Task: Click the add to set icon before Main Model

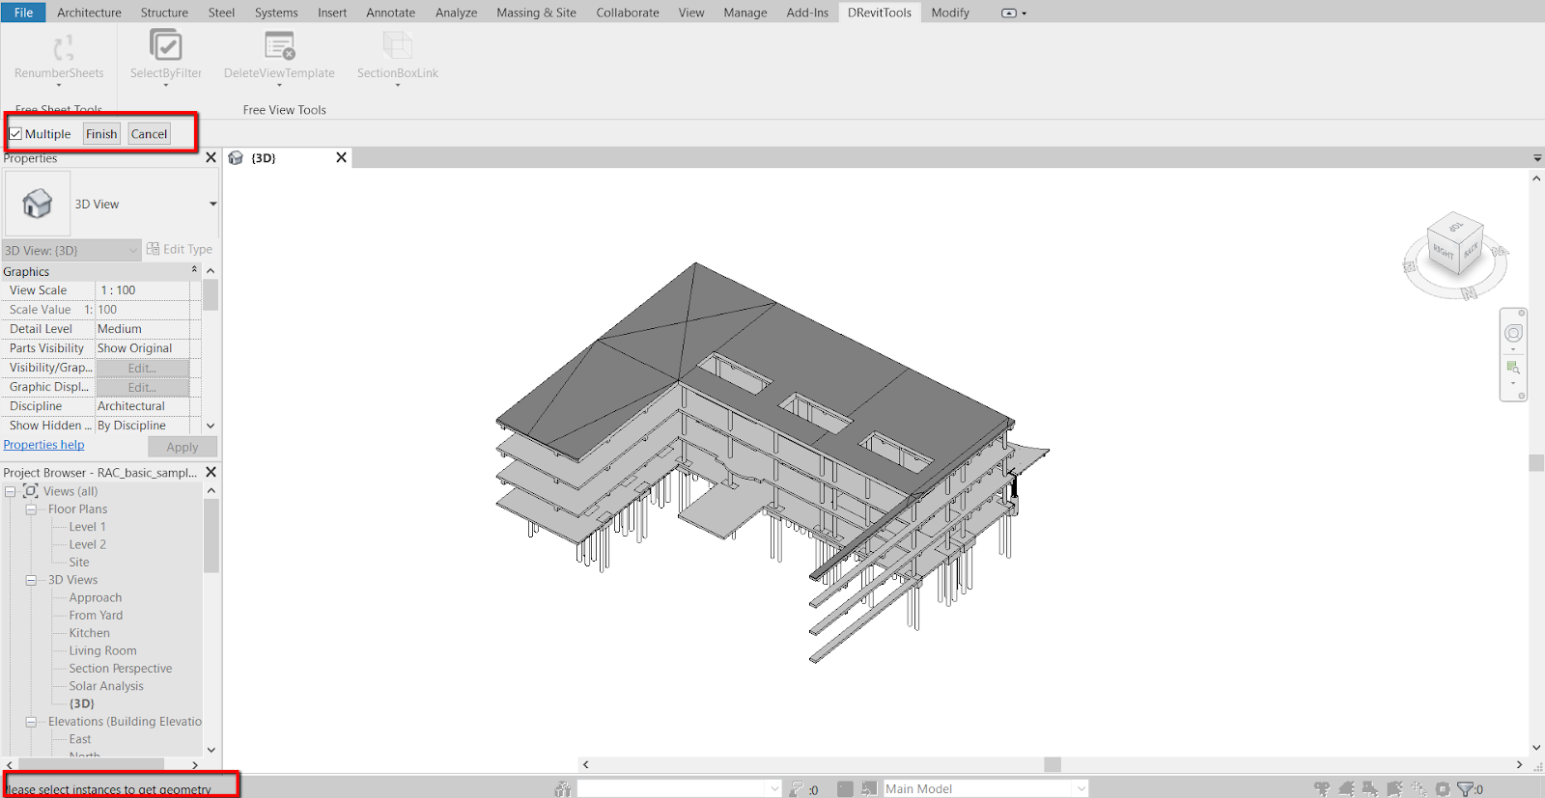Action: click(869, 788)
